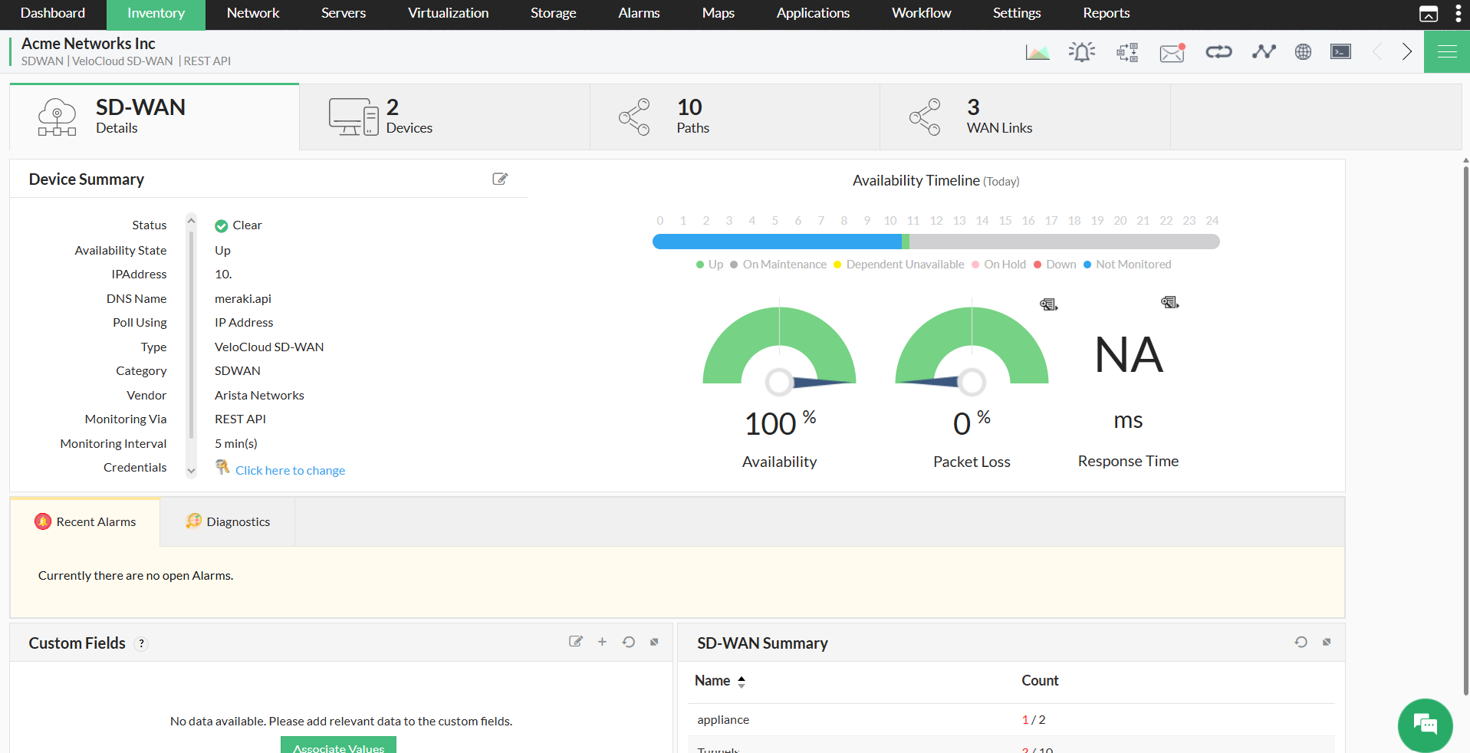The height and width of the screenshot is (753, 1470).
Task: Edit Custom Fields with pencil icon
Action: (576, 642)
